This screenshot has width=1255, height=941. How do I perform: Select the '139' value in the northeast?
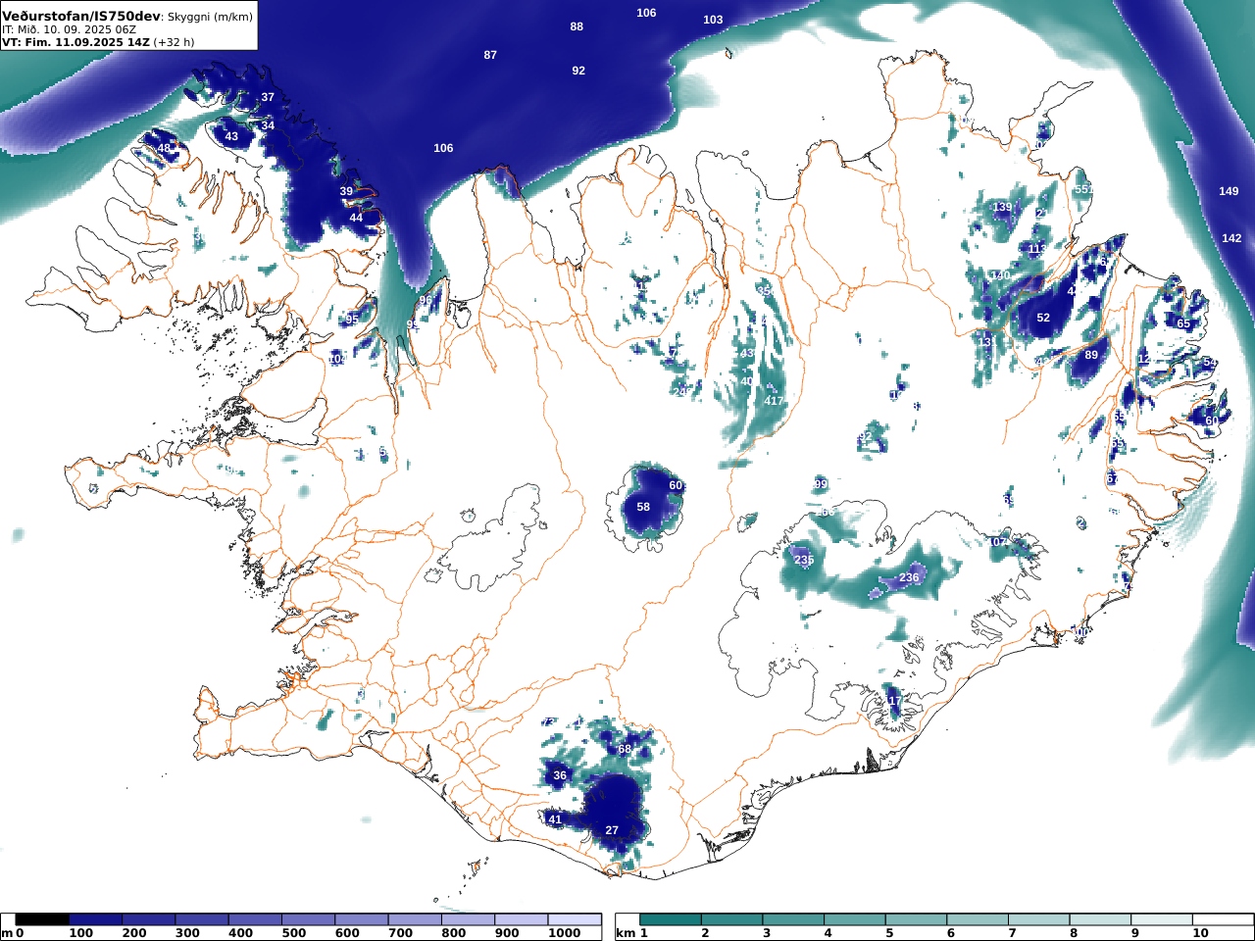click(x=1002, y=207)
